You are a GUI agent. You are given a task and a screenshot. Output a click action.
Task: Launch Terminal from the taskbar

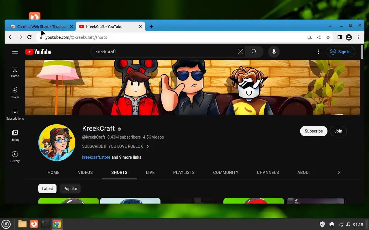point(45,224)
